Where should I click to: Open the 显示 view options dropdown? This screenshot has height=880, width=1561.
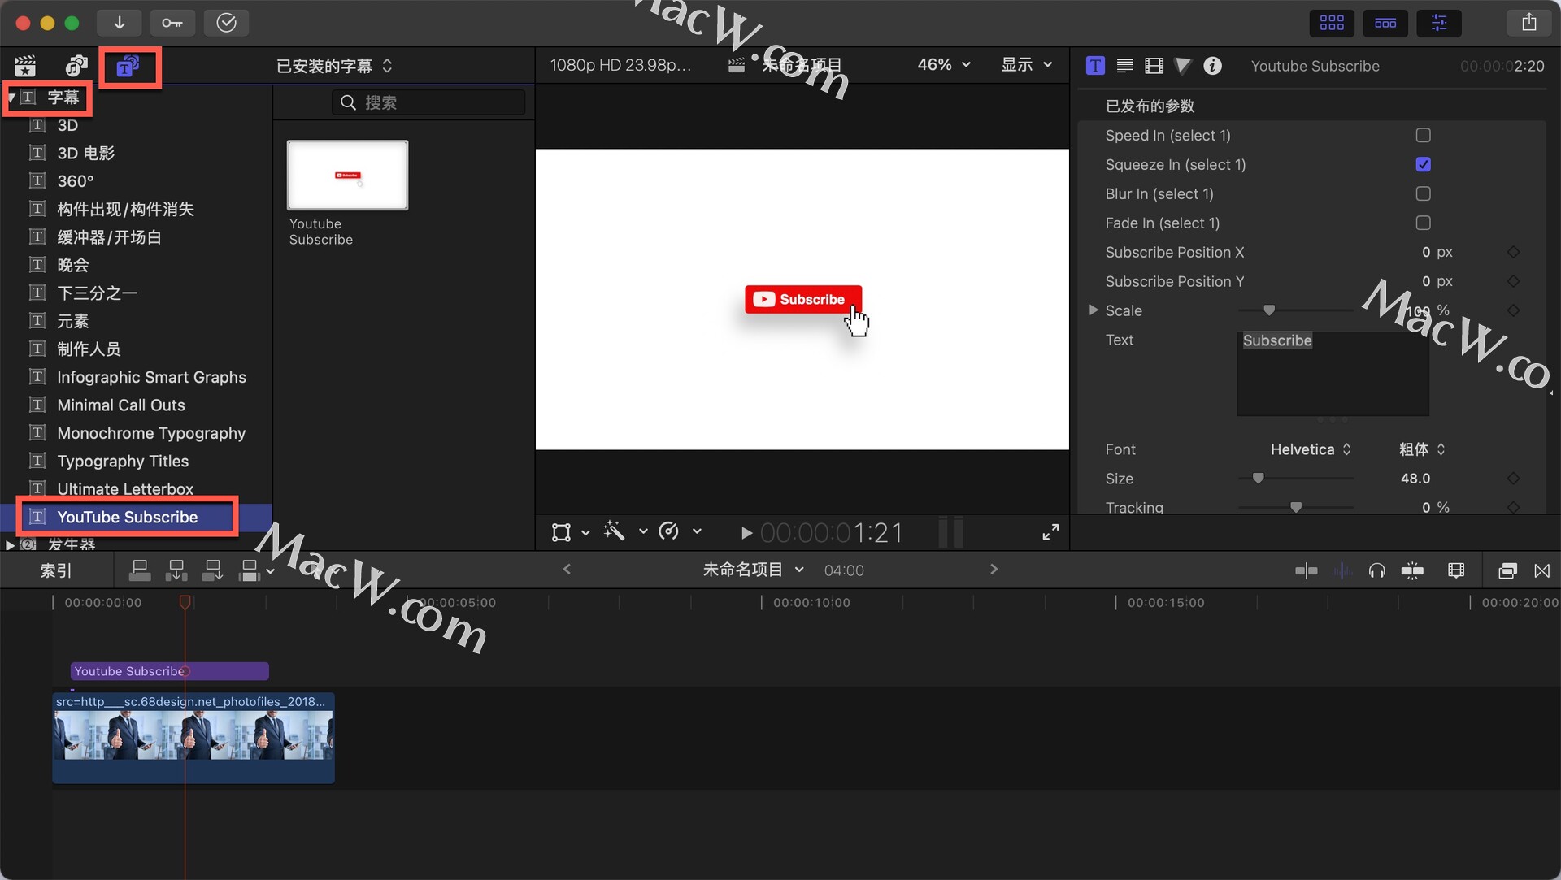[x=1026, y=65]
